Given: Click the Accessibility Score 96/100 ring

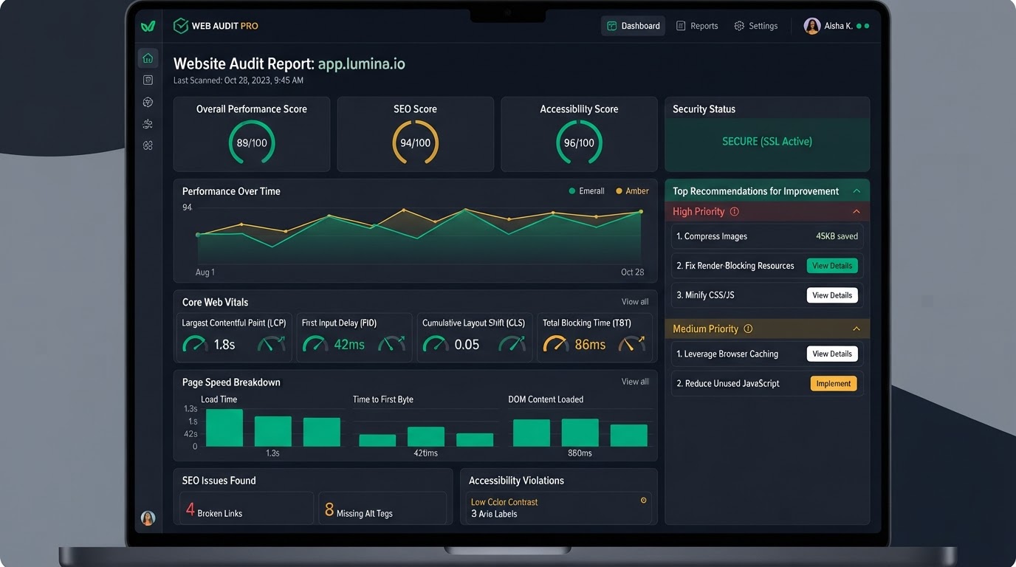Looking at the screenshot, I should point(579,142).
